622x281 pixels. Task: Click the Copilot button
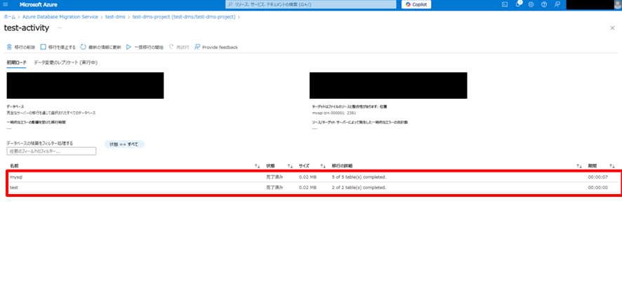[416, 5]
